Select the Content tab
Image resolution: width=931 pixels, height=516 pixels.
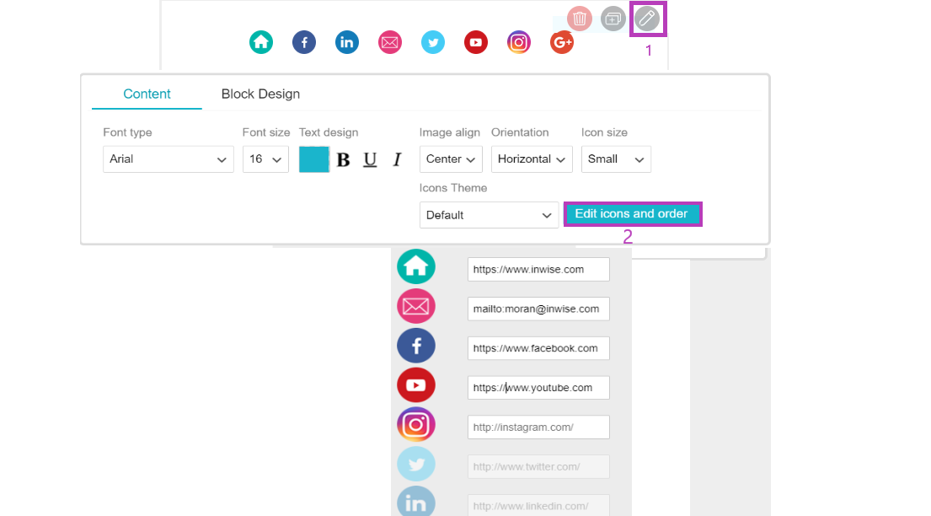147,94
